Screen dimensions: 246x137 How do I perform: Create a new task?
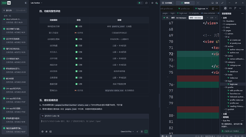tap(14, 10)
